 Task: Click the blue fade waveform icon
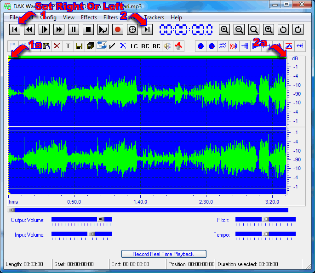click(245, 46)
